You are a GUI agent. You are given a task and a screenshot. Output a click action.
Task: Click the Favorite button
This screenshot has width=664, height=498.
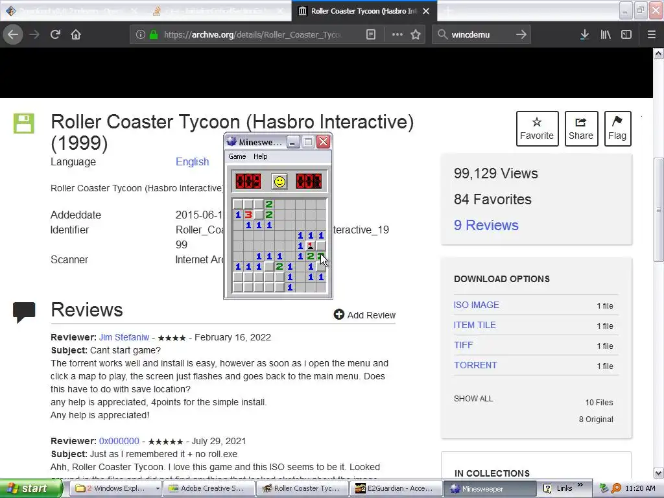tap(537, 128)
